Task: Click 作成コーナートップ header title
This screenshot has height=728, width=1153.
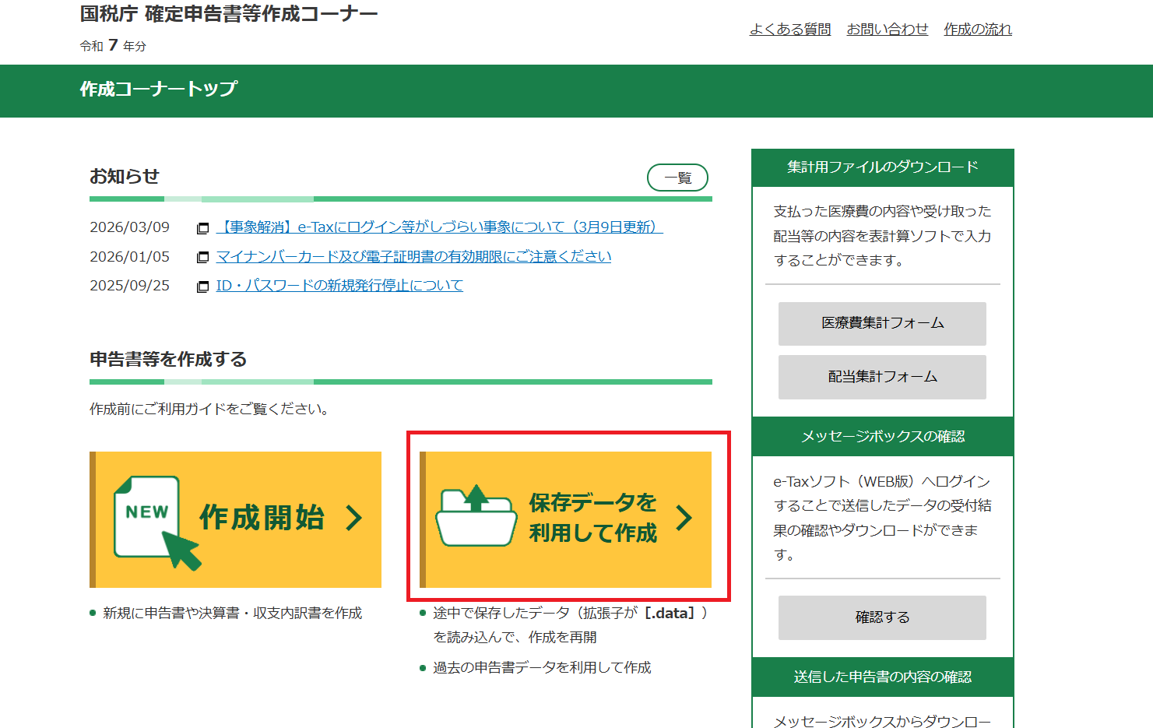Action: click(158, 90)
